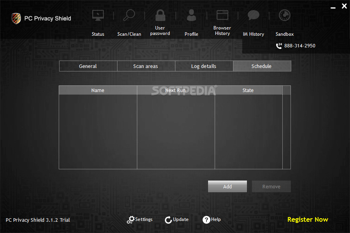The width and height of the screenshot is (350, 233).
Task: Click the Scan/Clean label in top navigation
Action: pyautogui.click(x=129, y=34)
